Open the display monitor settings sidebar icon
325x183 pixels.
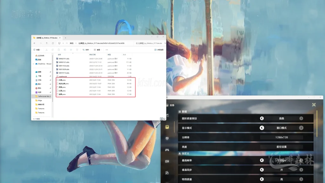[167, 139]
